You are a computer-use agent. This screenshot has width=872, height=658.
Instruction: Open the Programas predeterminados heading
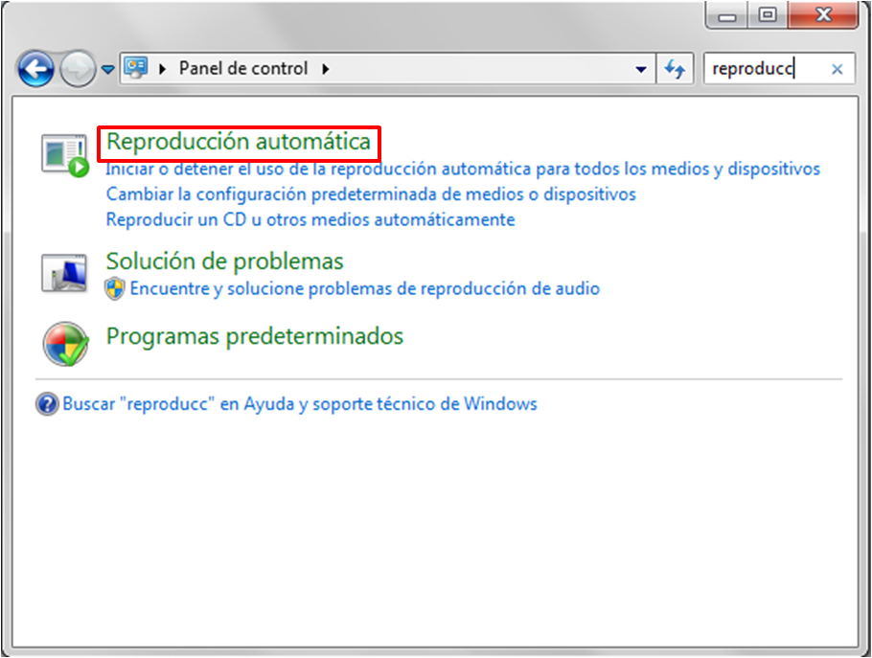pos(255,336)
